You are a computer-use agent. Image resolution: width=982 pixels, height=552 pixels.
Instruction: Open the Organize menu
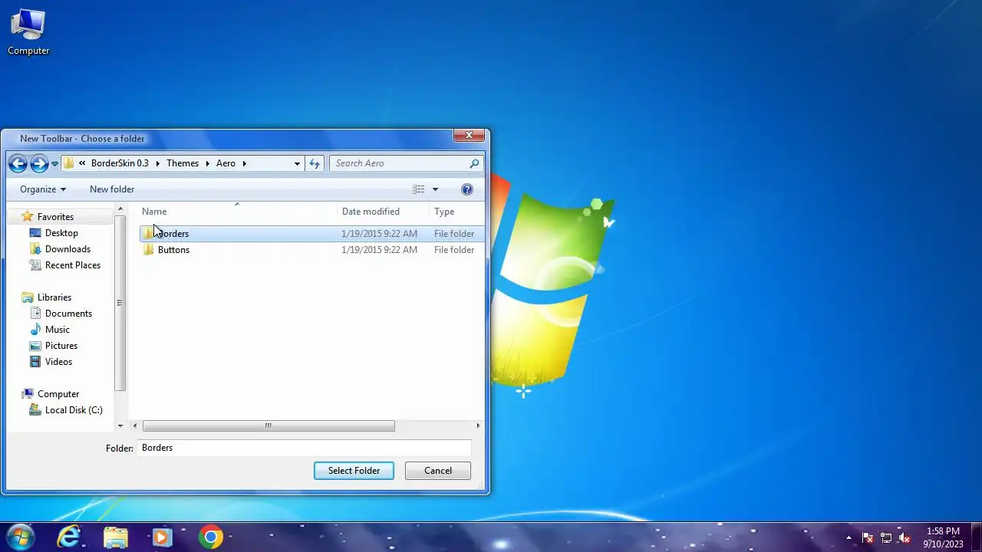coord(43,189)
